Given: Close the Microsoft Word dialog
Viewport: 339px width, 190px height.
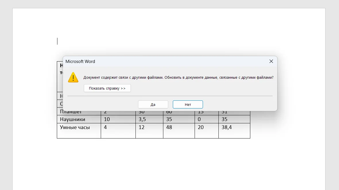Looking at the screenshot, I should coord(271,61).
